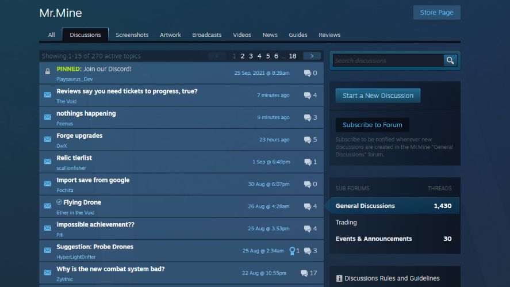This screenshot has height=287, width=510.
Task: Click reply bubble icon on Flying Drone row
Action: pyautogui.click(x=308, y=206)
